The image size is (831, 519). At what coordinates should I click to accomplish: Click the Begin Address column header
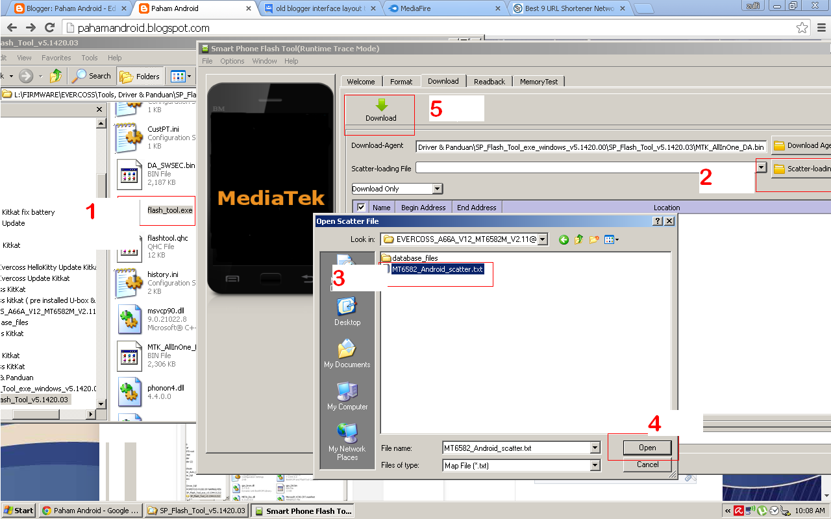pos(423,208)
